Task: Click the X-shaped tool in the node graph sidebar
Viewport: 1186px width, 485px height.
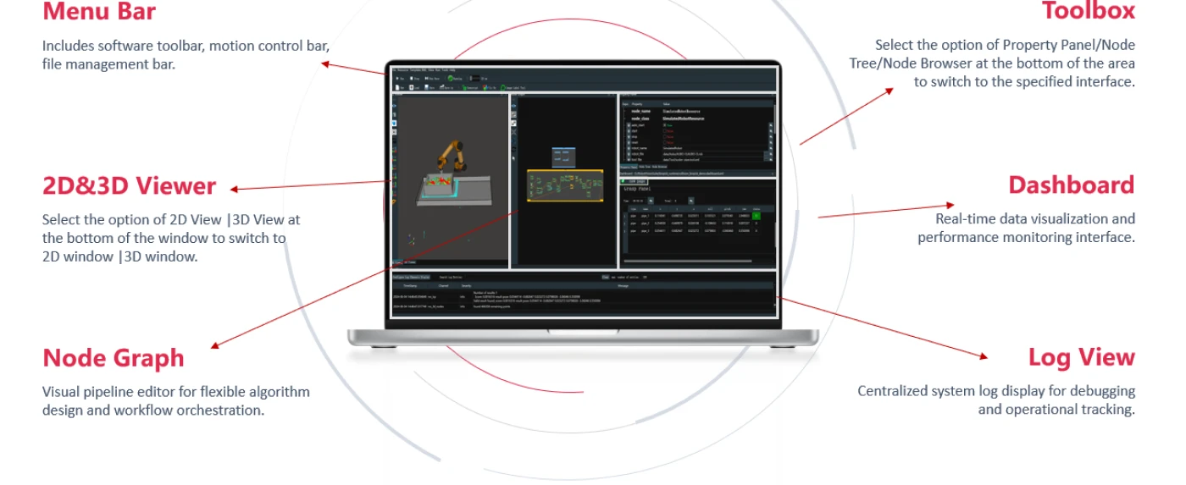Action: (x=513, y=132)
